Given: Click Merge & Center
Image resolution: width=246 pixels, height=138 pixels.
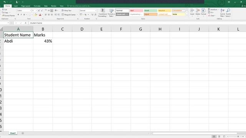Looking at the screenshot, I should tap(68, 15).
